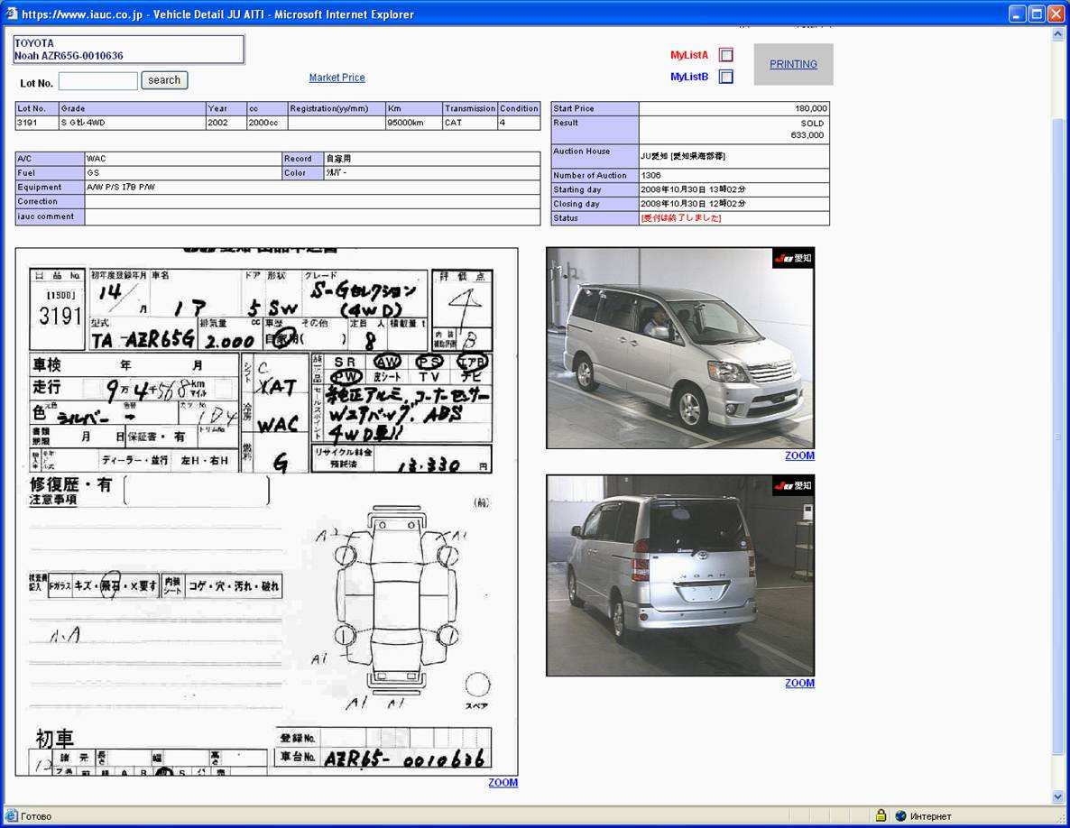This screenshot has width=1070, height=828.
Task: Click the Internet zone globe icon
Action: coord(900,815)
